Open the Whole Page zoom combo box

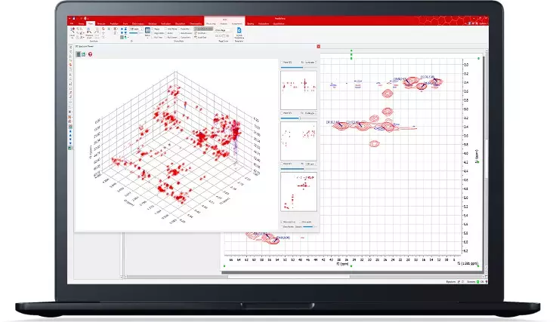tap(223, 30)
